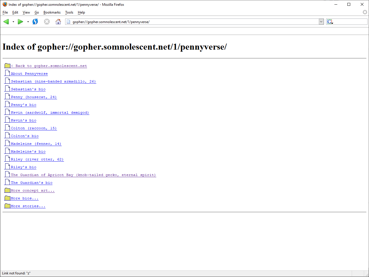Viewport: 369px width, 277px height.
Task: Click the folder icon beside More stories
Action: pyautogui.click(x=7, y=206)
